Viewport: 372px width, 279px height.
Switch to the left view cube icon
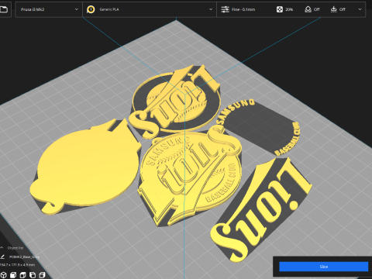[33, 275]
